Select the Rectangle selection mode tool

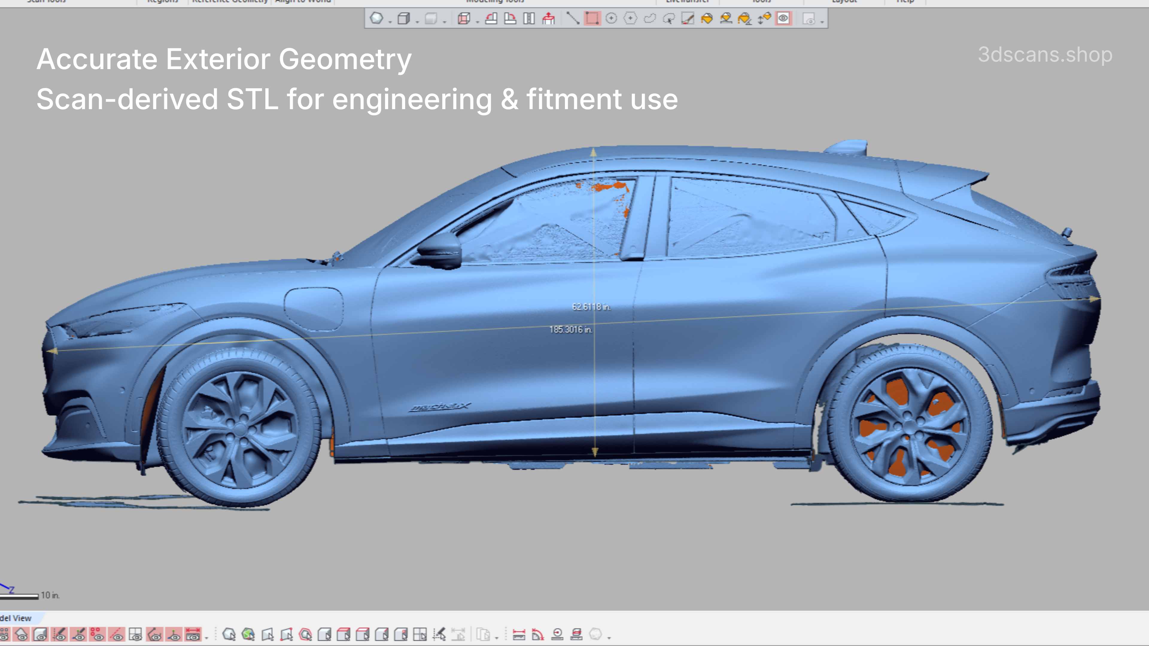592,19
